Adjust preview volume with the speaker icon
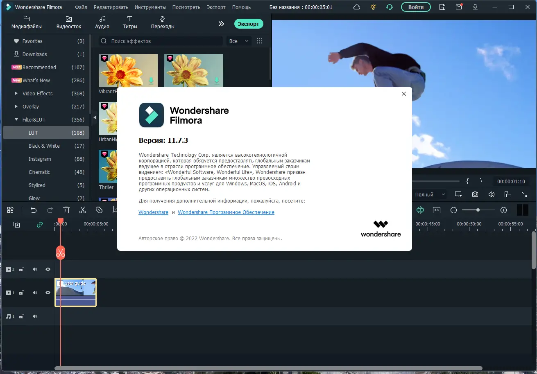The height and width of the screenshot is (374, 537). coord(492,194)
